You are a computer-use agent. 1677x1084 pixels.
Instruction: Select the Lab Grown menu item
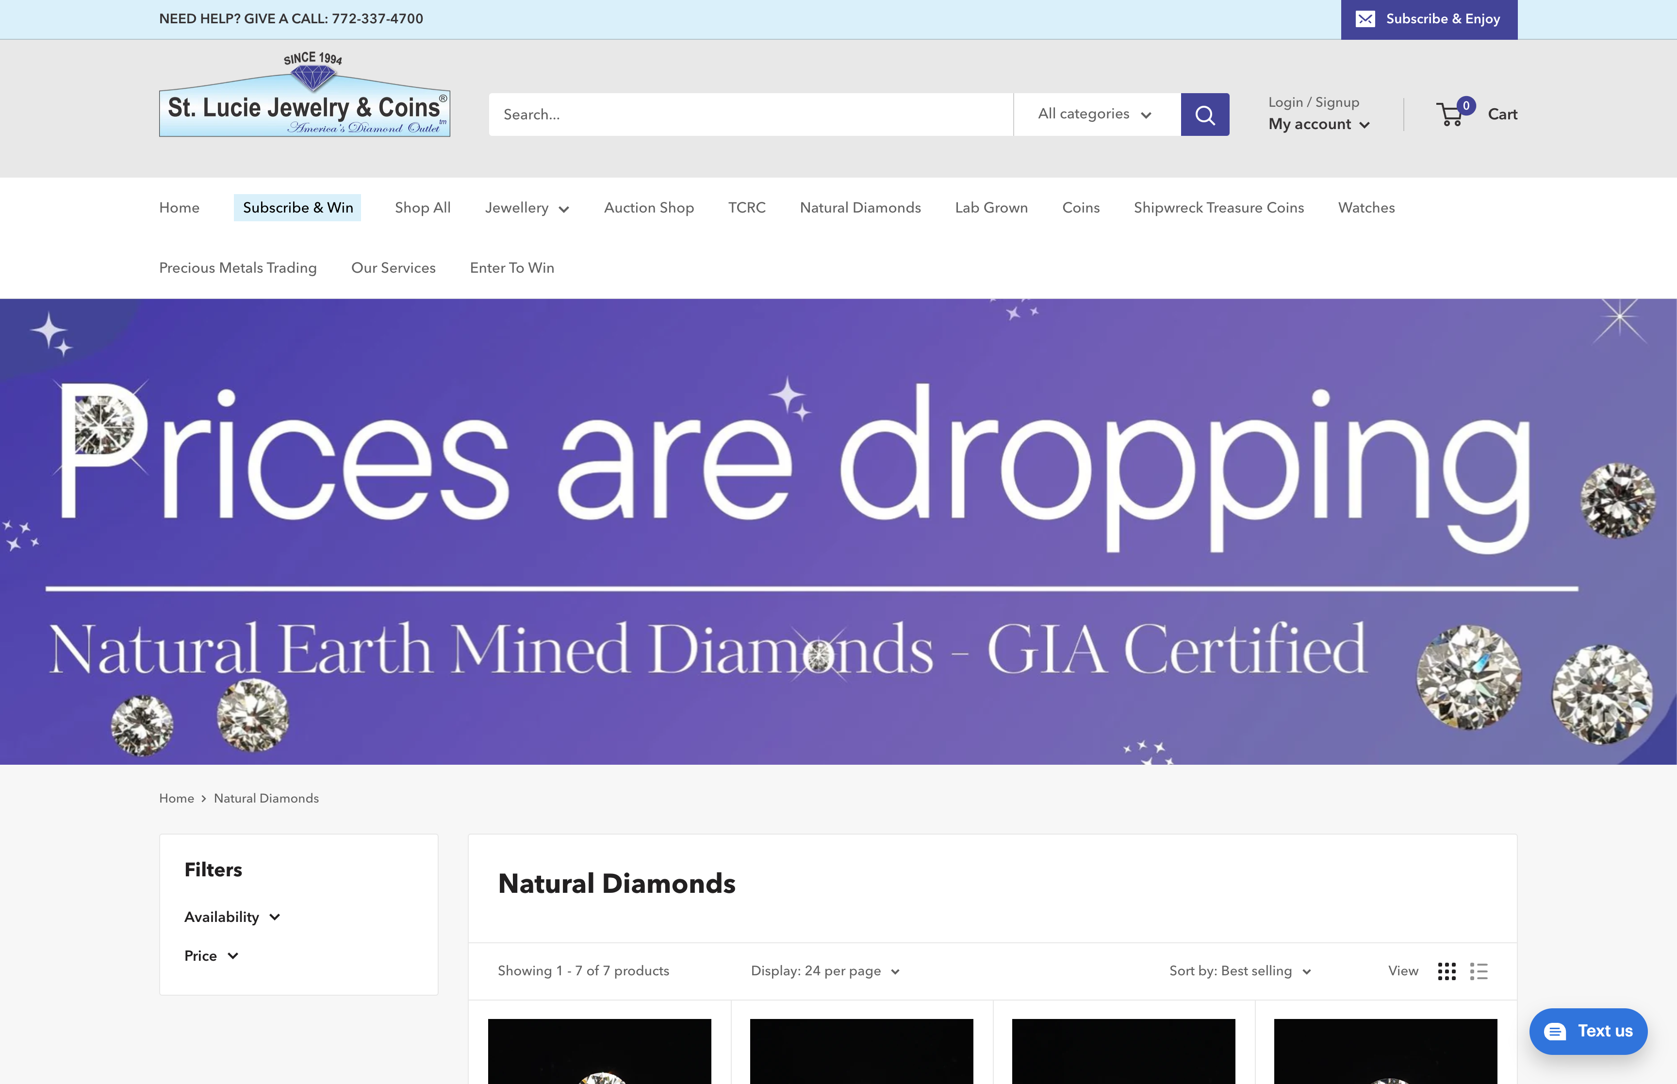click(991, 208)
